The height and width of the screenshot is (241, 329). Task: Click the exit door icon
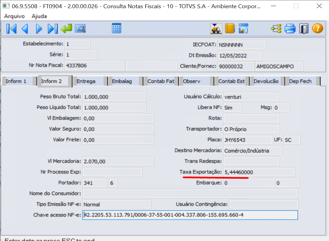(304, 29)
